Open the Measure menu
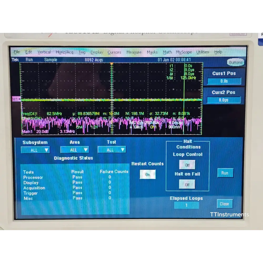263x263 pixels. 134,52
